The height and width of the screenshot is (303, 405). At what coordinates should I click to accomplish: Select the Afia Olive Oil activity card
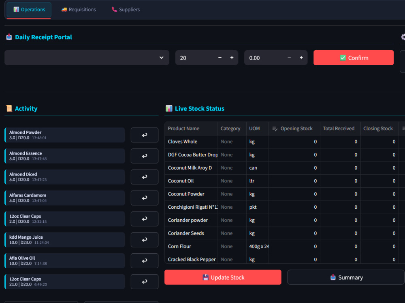pyautogui.click(x=64, y=261)
